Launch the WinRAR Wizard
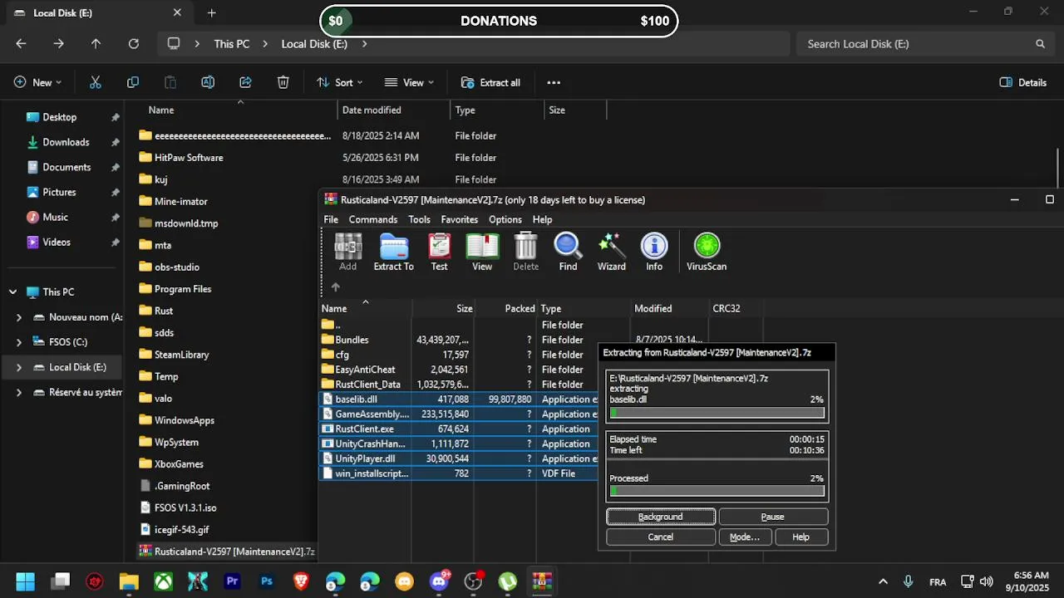1064x598 pixels. tap(611, 252)
